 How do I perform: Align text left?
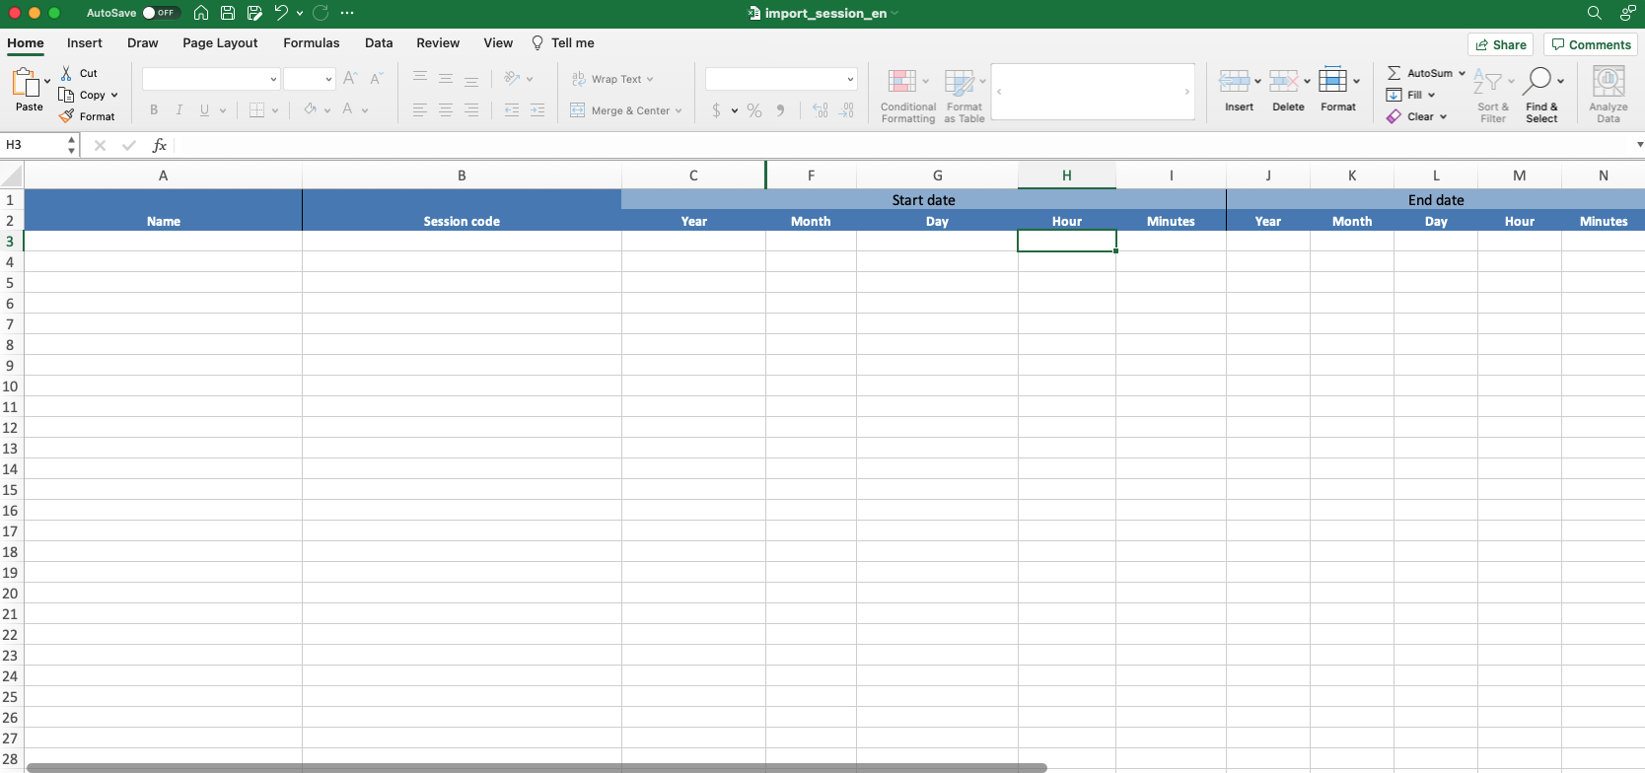coord(420,109)
